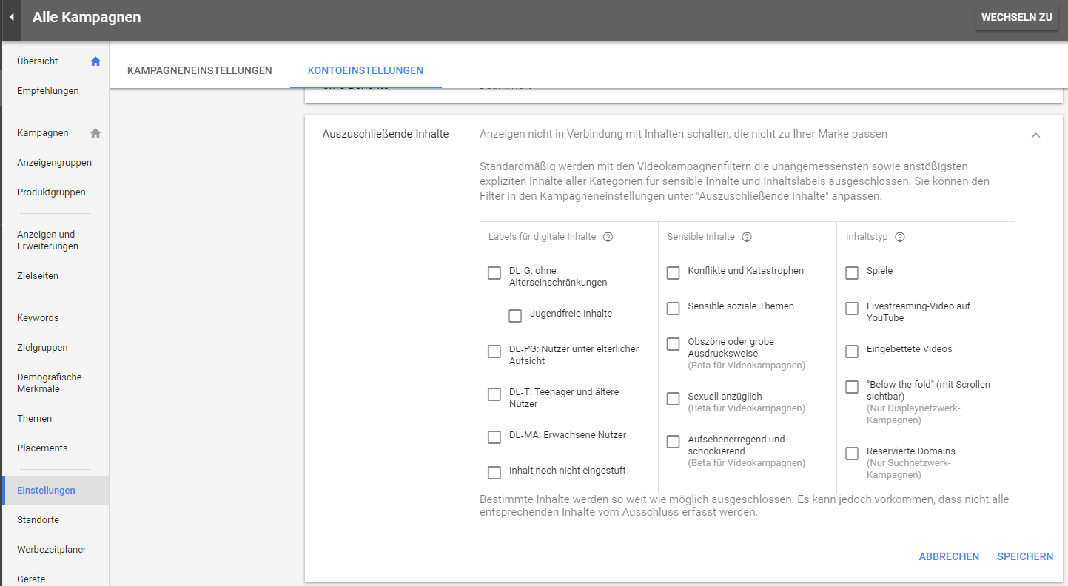The image size is (1068, 586).
Task: Open help for Labels für digitale Inhalte
Action: coord(608,237)
